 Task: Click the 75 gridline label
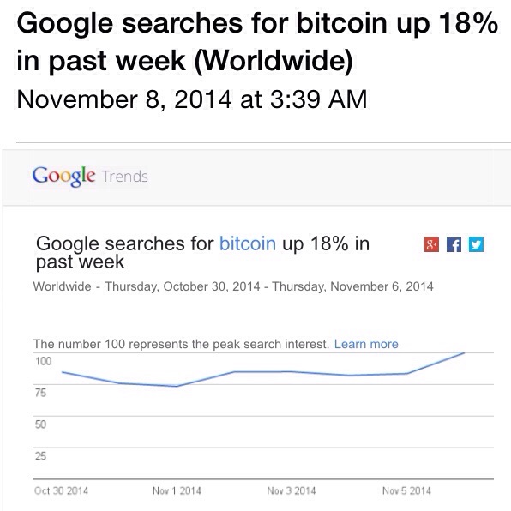[41, 393]
